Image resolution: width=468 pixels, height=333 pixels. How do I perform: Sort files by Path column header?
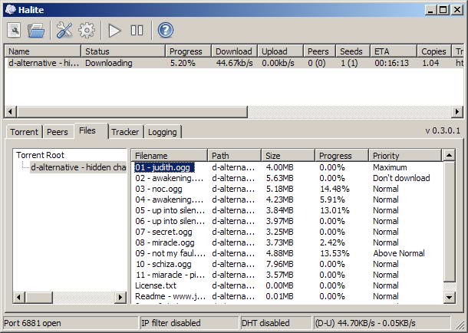234,156
